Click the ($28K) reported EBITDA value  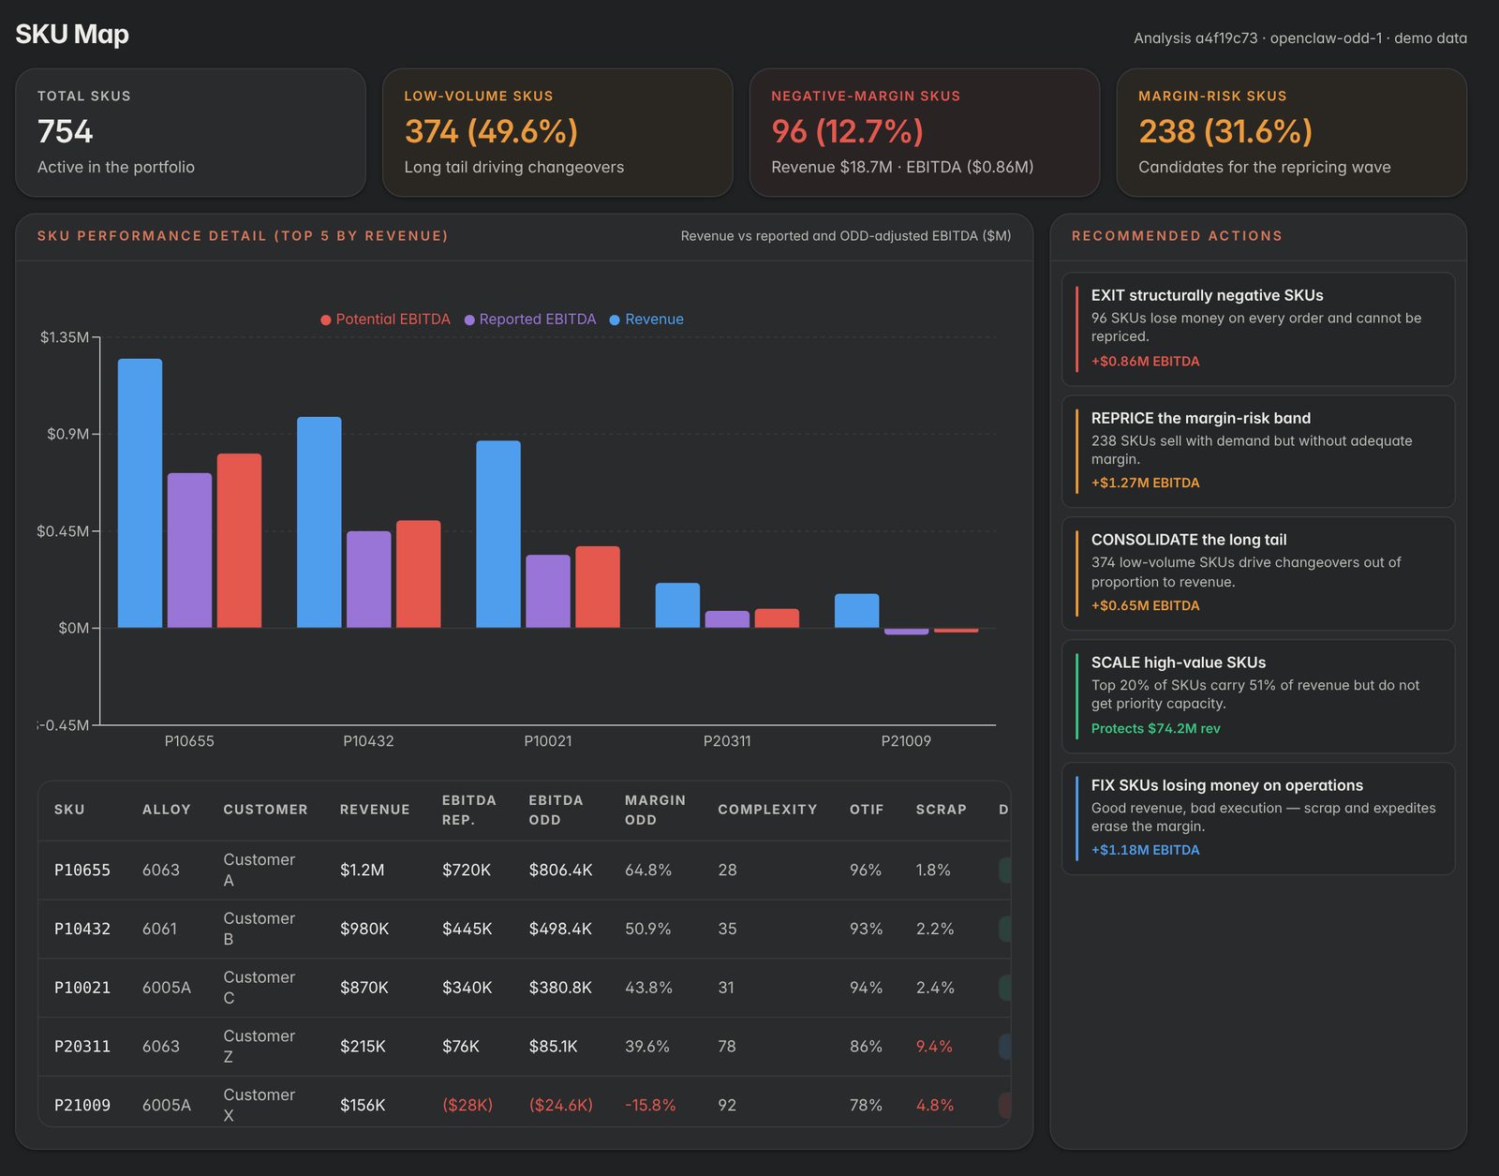pyautogui.click(x=468, y=1106)
